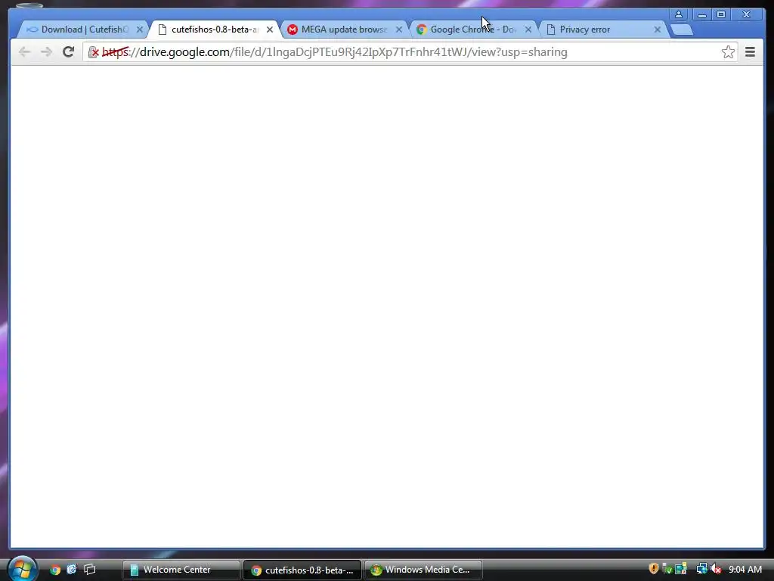The width and height of the screenshot is (774, 581).
Task: Select the cutefishos-0.8-beta Chrome taskbar button
Action: click(302, 570)
